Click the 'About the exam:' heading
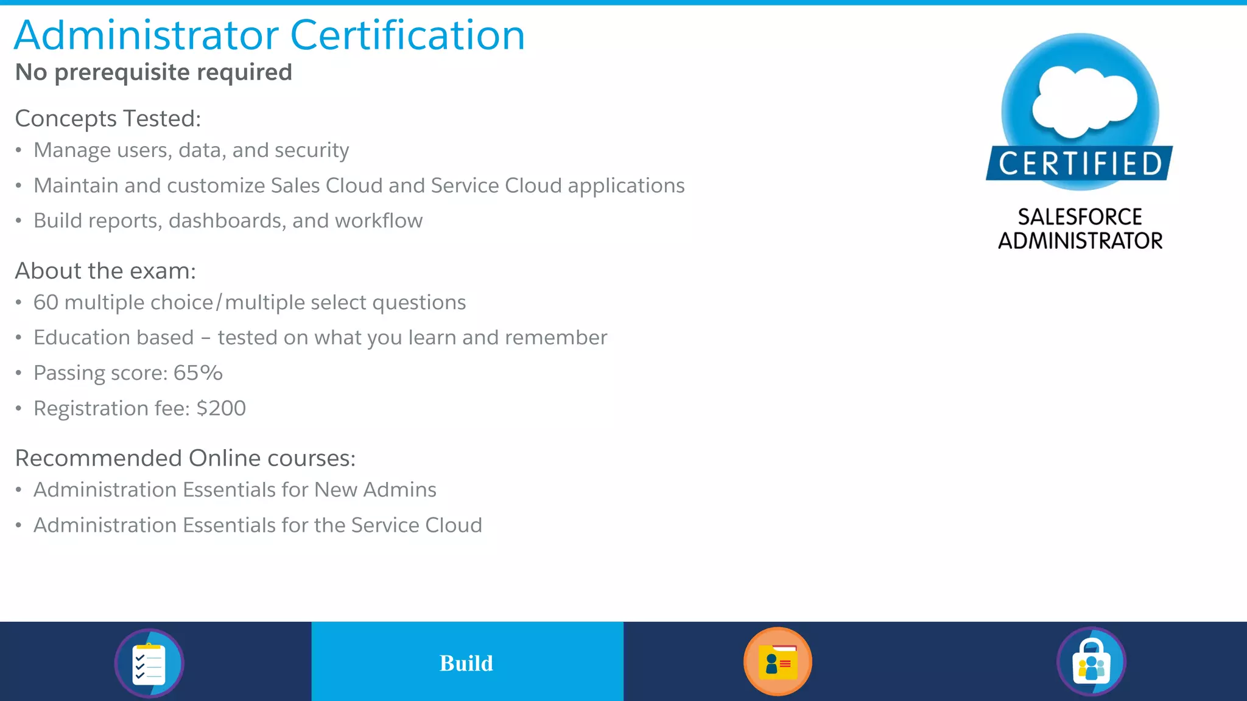This screenshot has width=1247, height=701. coord(105,271)
